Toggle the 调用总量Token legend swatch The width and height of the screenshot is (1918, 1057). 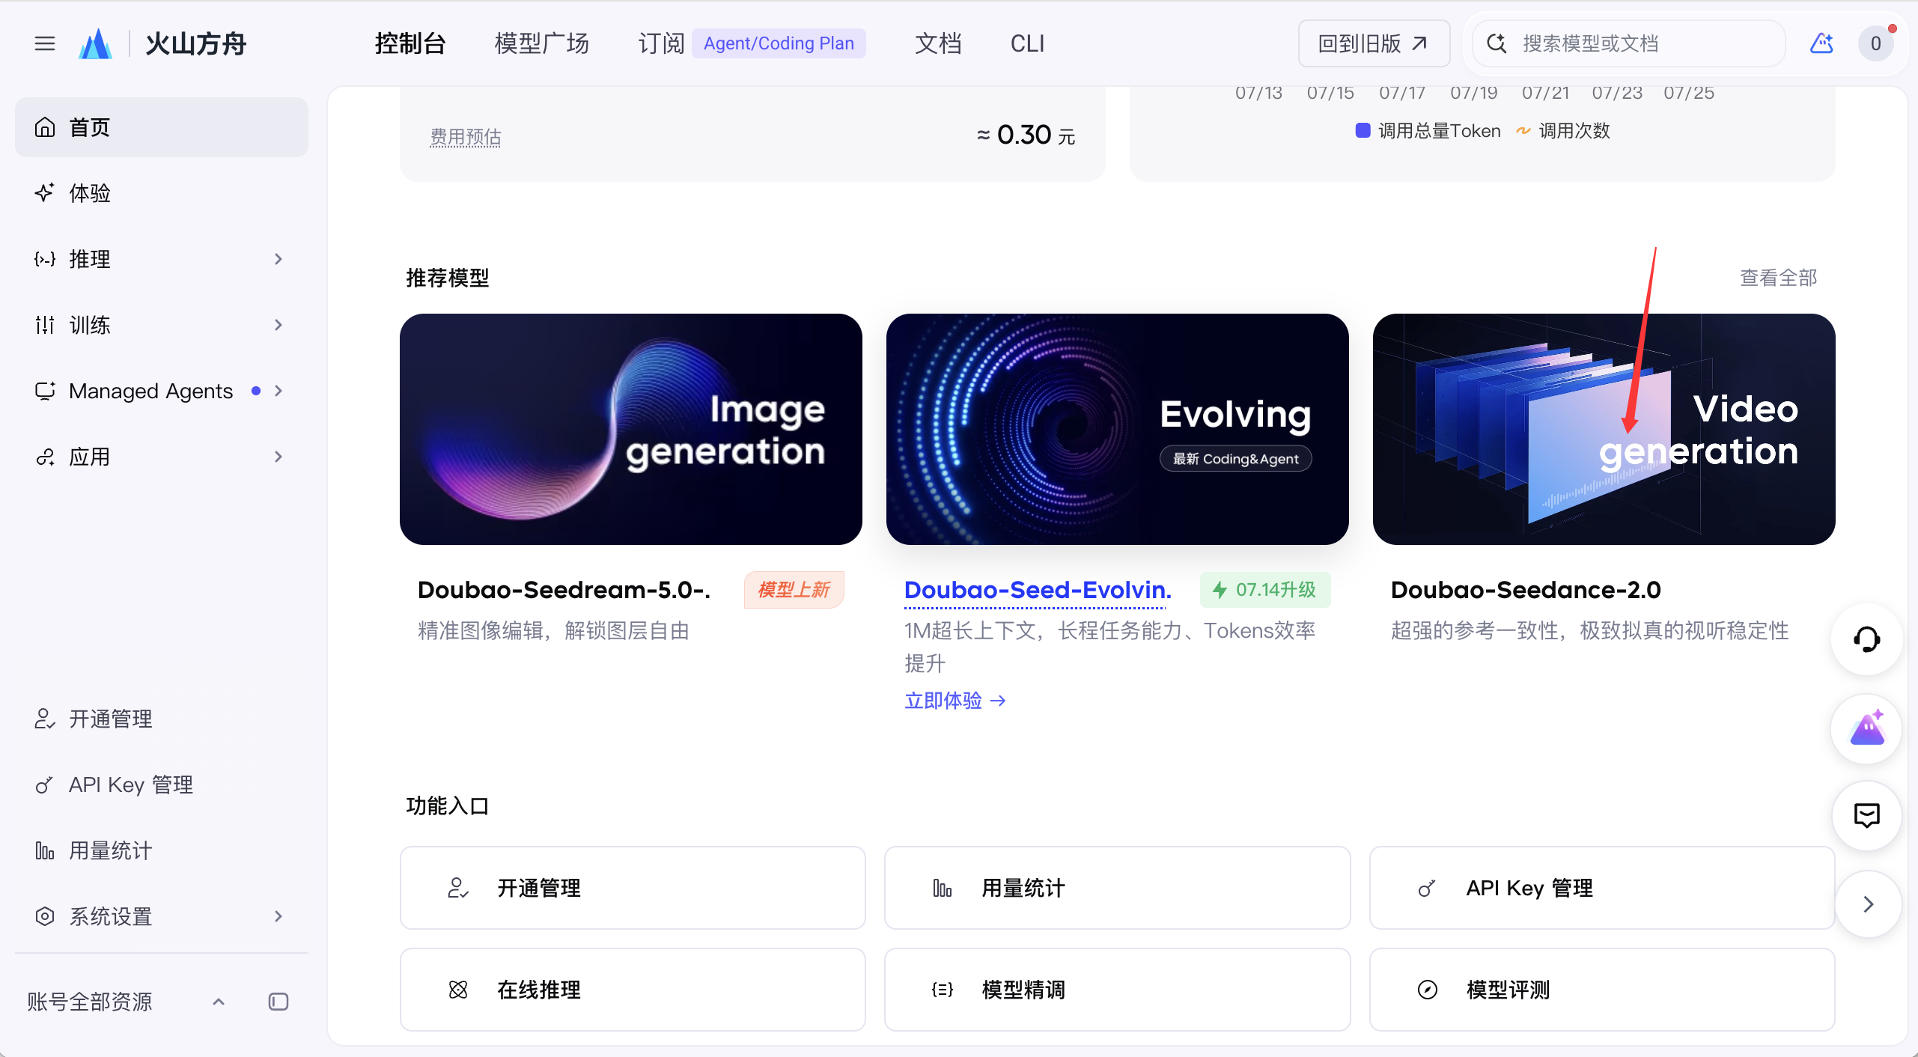tap(1363, 130)
